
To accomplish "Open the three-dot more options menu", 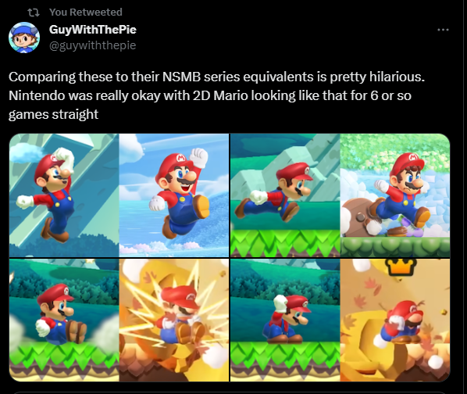I will pos(443,30).
